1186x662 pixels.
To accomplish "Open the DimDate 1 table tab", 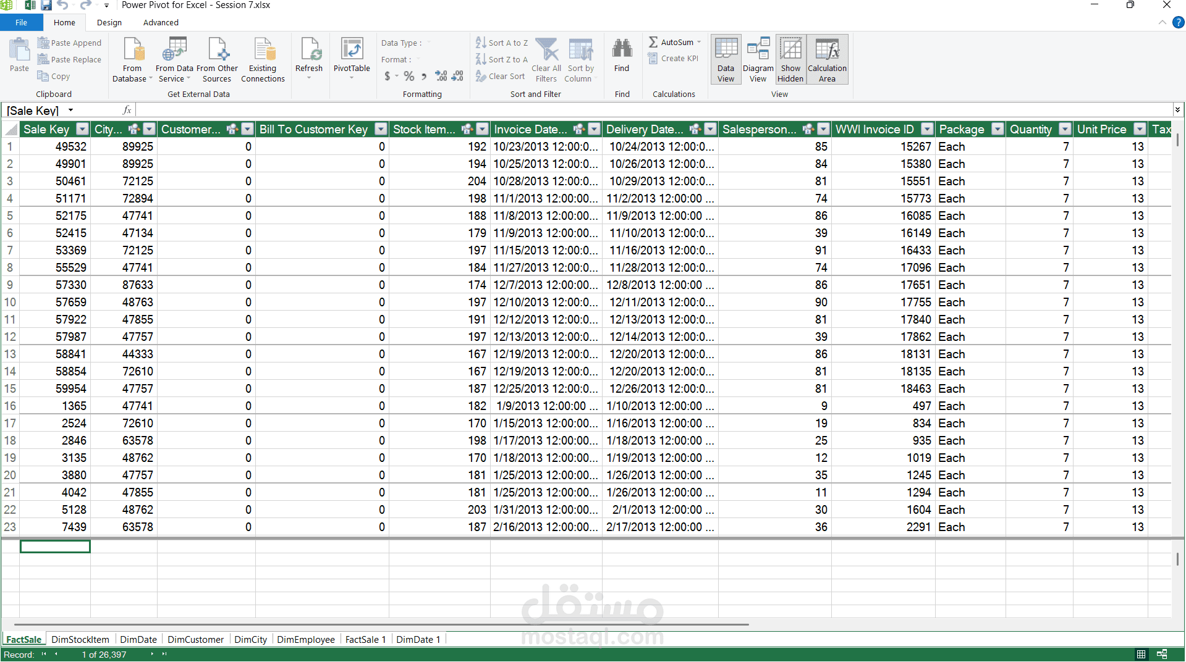I will (418, 639).
